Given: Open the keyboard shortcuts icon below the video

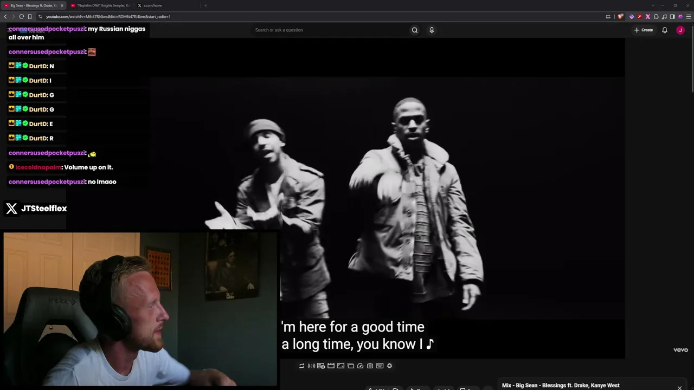Looking at the screenshot, I should tap(380, 366).
